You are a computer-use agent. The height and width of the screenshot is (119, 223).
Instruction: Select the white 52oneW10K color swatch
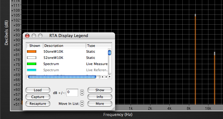(x=32, y=58)
